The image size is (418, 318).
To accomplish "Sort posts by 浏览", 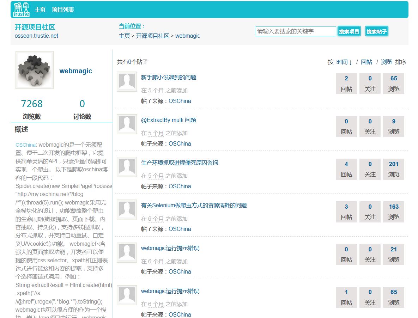I will [x=387, y=62].
